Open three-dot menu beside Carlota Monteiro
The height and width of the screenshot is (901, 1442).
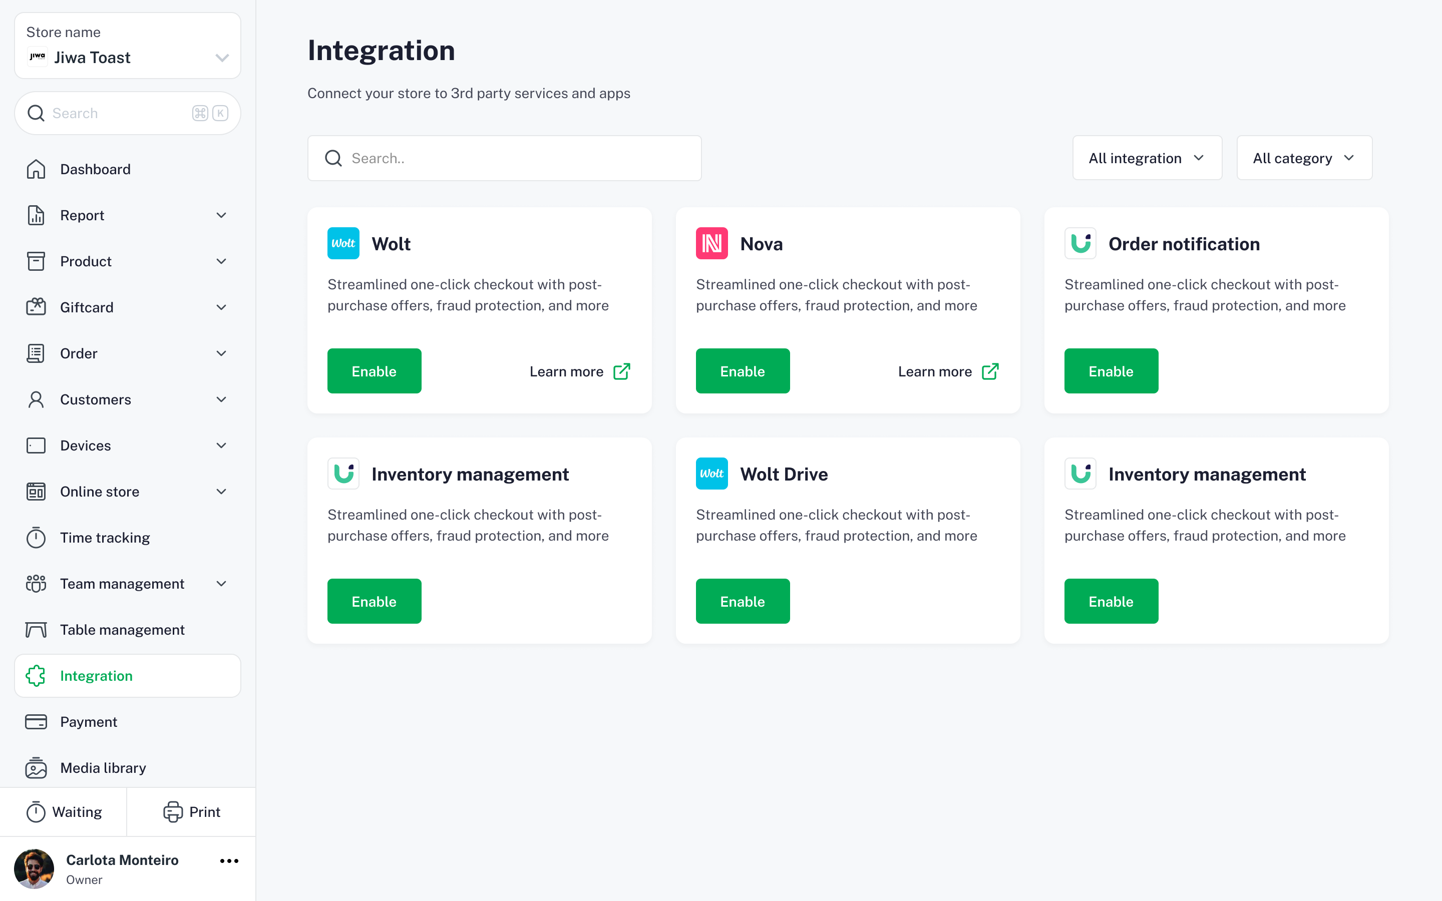229,860
